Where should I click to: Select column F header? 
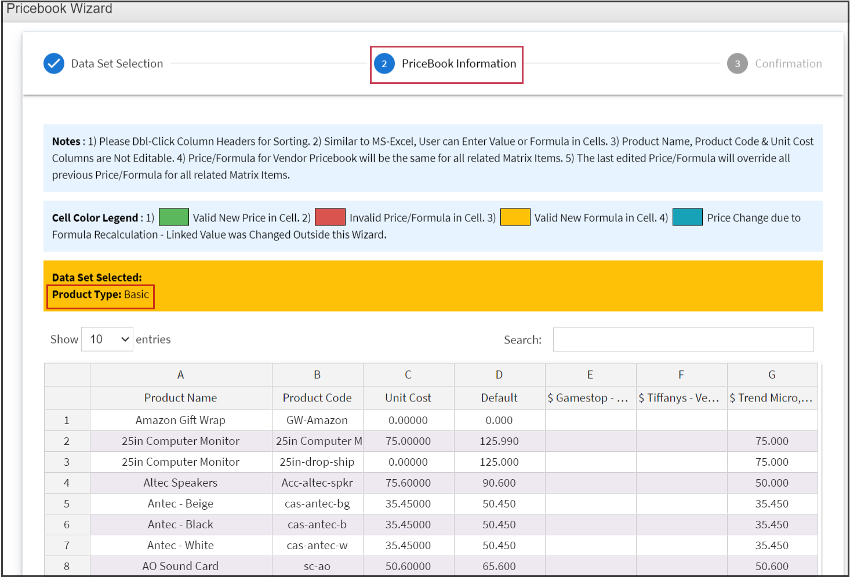pyautogui.click(x=681, y=375)
